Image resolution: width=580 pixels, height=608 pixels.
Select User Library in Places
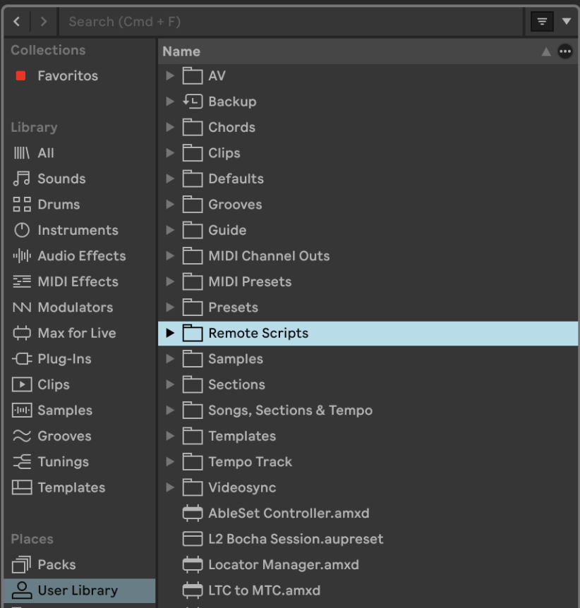pyautogui.click(x=77, y=590)
